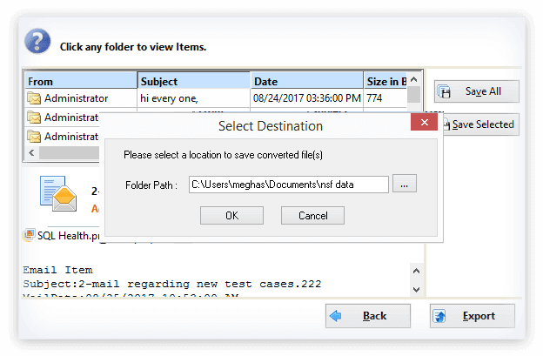Click the SQL Health attachment file icon

click(30, 235)
